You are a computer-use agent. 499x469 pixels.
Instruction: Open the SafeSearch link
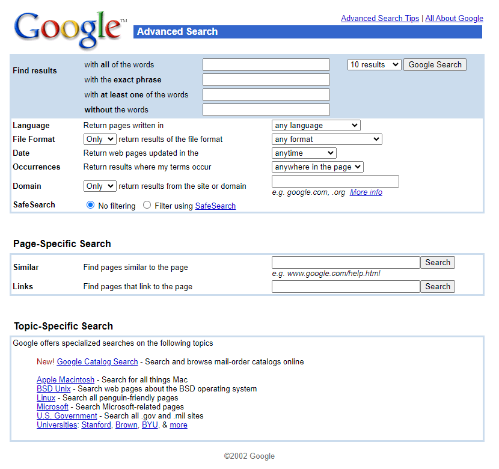point(215,206)
